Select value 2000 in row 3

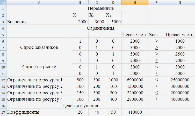click(x=80, y=22)
